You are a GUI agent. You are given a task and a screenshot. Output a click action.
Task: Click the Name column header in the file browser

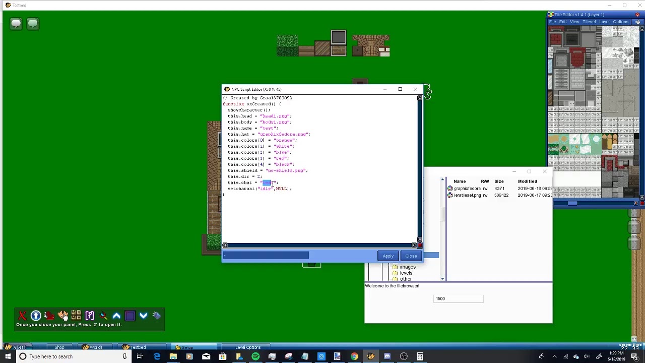click(460, 181)
